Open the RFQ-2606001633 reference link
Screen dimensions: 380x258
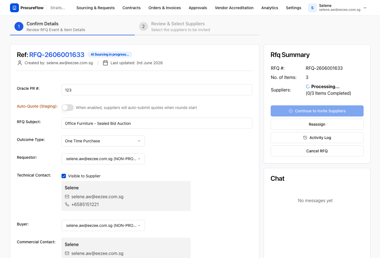click(57, 55)
